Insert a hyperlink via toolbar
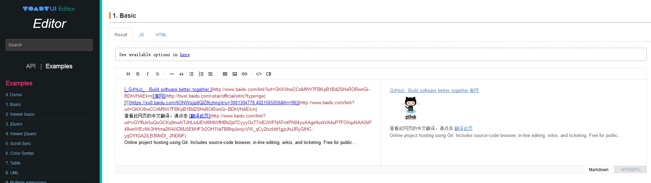 point(245,74)
